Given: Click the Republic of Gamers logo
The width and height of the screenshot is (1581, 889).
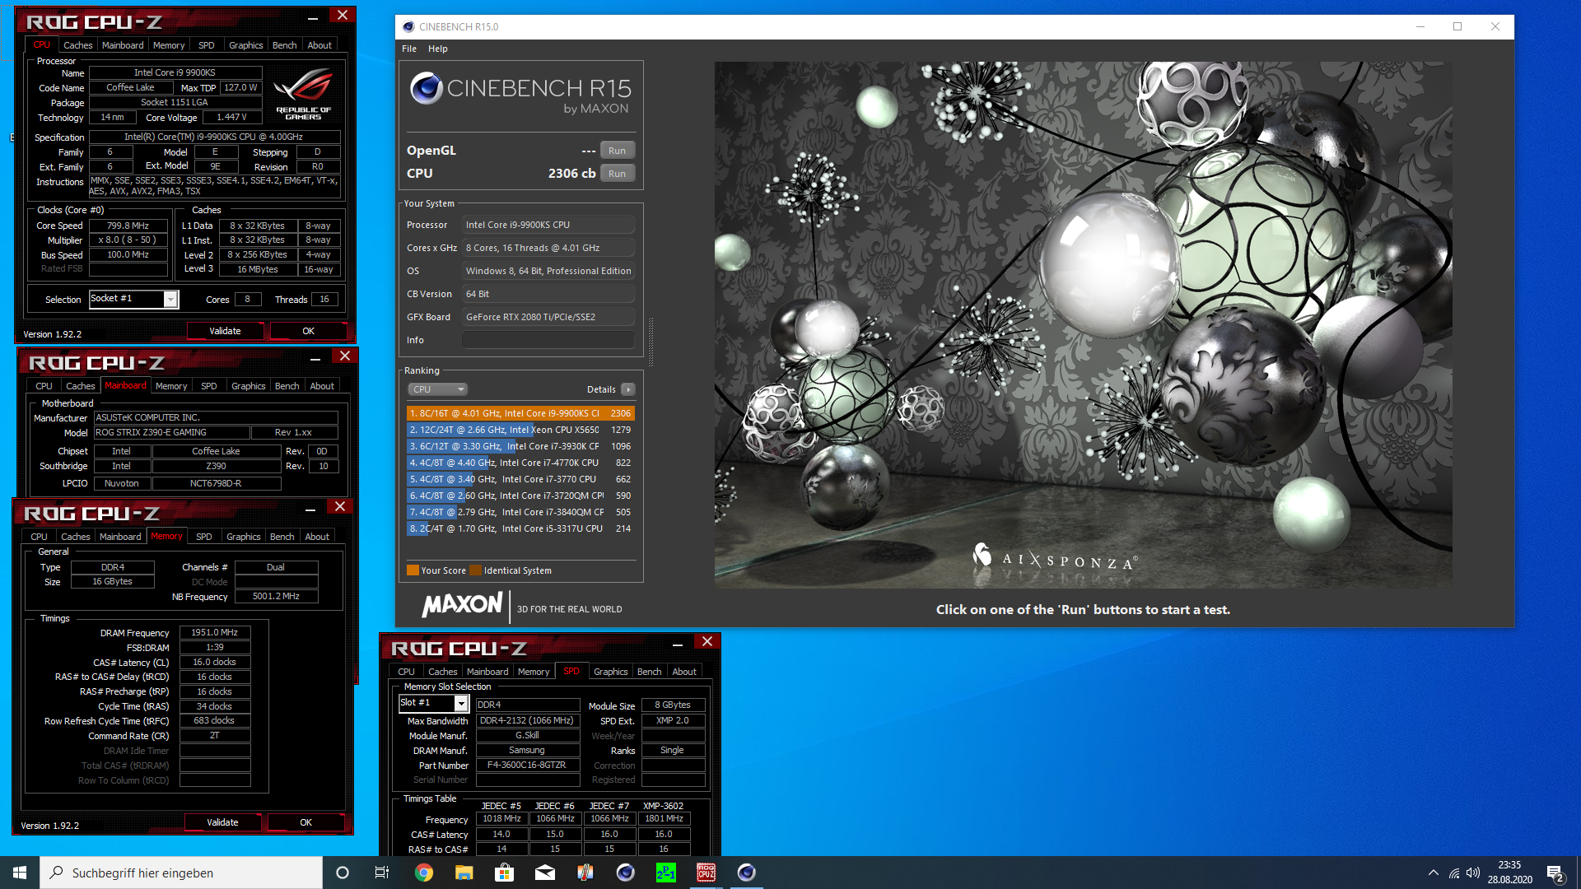Looking at the screenshot, I should click(x=303, y=95).
